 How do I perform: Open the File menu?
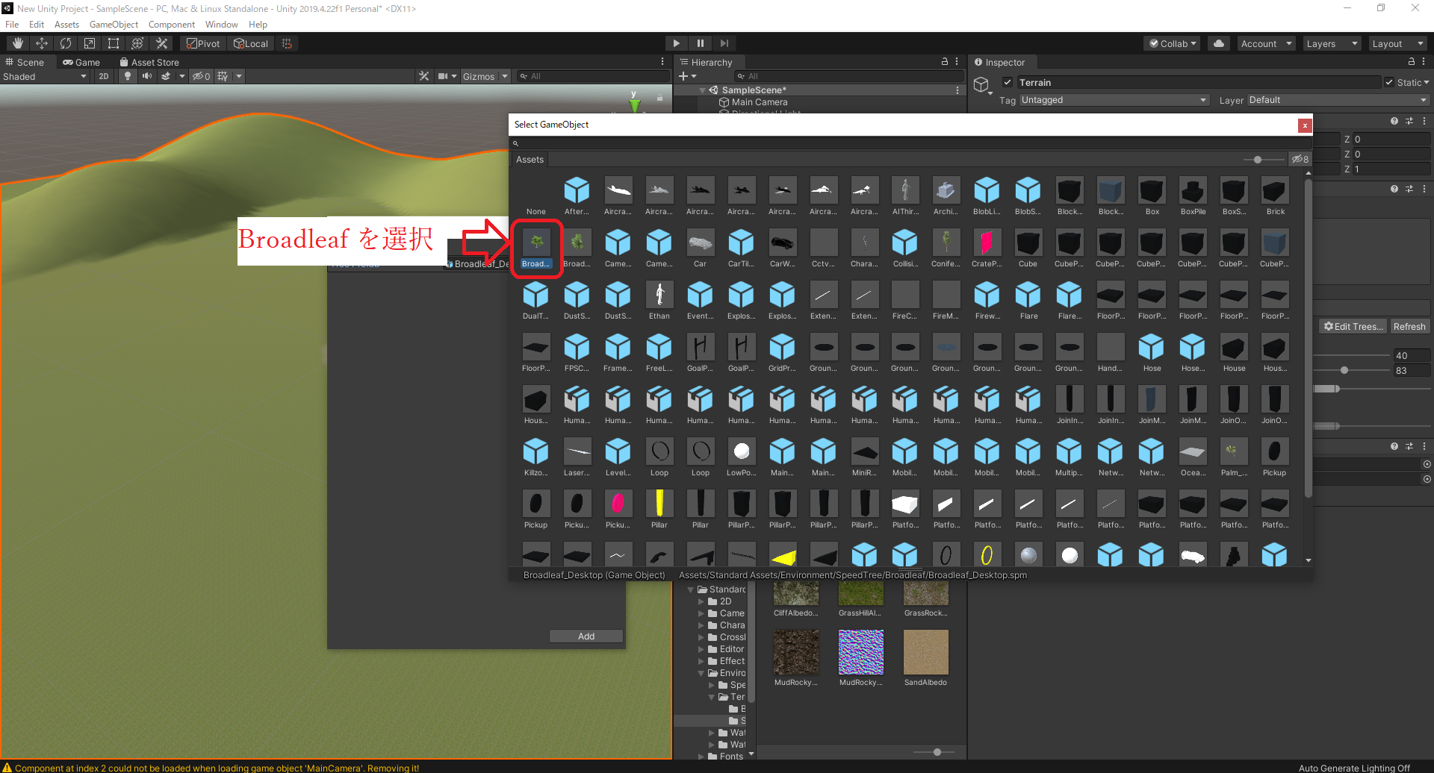(x=12, y=25)
